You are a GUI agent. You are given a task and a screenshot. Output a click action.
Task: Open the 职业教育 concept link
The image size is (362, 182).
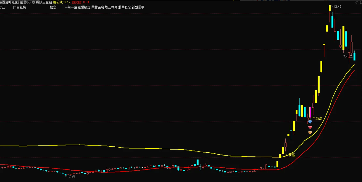[x=111, y=7]
